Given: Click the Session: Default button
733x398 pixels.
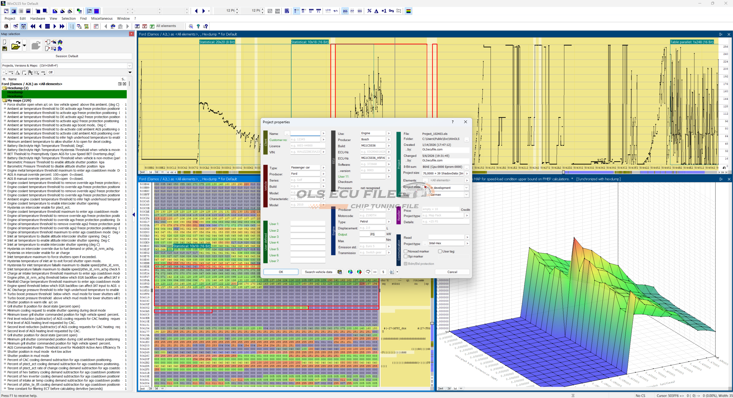Looking at the screenshot, I should point(67,56).
